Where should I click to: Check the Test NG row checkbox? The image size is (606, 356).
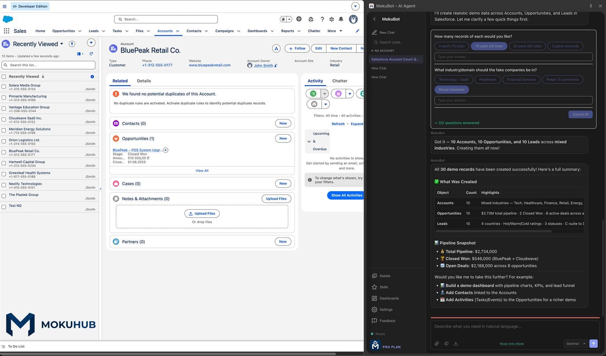coord(4,207)
